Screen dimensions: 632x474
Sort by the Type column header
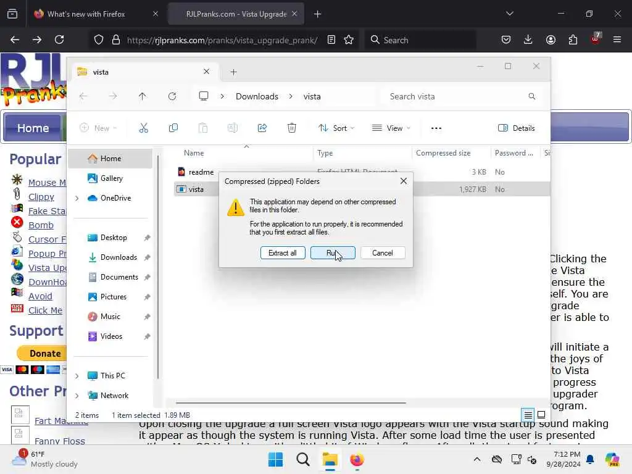(325, 153)
